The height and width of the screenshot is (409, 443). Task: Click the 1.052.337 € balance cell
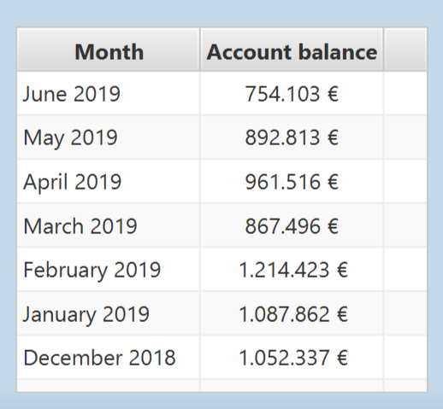[292, 357]
